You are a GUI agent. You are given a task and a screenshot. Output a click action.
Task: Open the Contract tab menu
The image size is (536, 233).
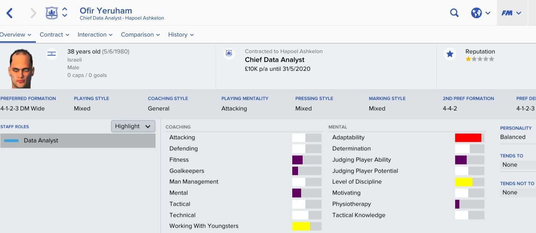point(54,35)
